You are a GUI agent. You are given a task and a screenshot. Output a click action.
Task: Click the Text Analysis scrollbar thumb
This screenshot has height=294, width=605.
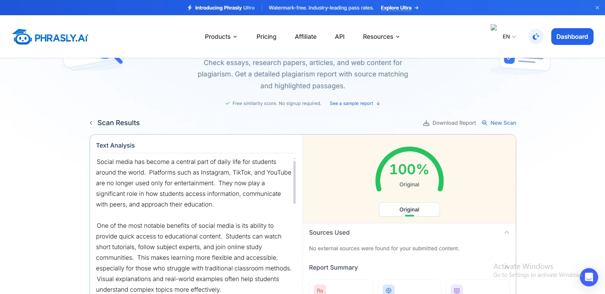(294, 182)
